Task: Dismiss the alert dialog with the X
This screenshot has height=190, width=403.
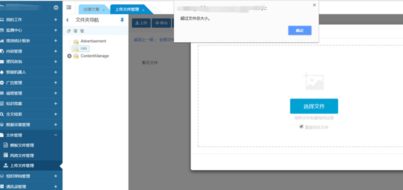Action: tap(314, 5)
